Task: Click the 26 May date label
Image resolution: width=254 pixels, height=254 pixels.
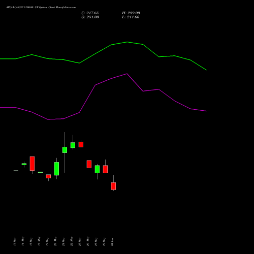Action: pos(88,241)
